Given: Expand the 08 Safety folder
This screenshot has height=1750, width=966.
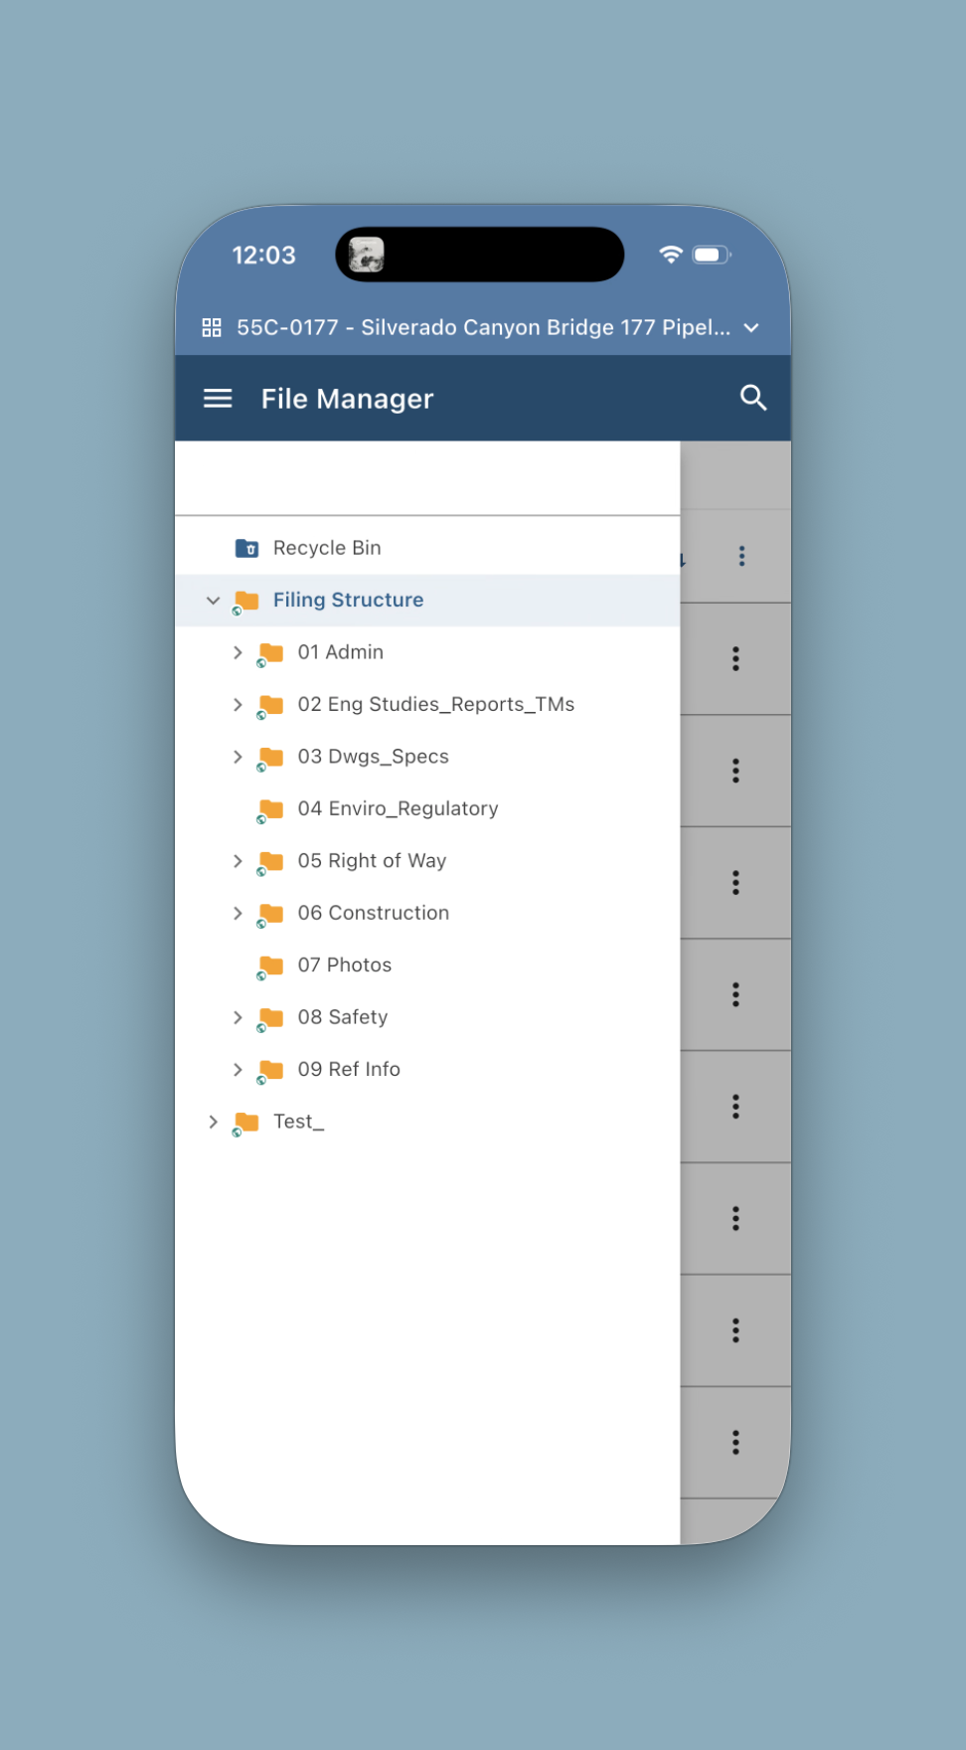Looking at the screenshot, I should 238,1017.
